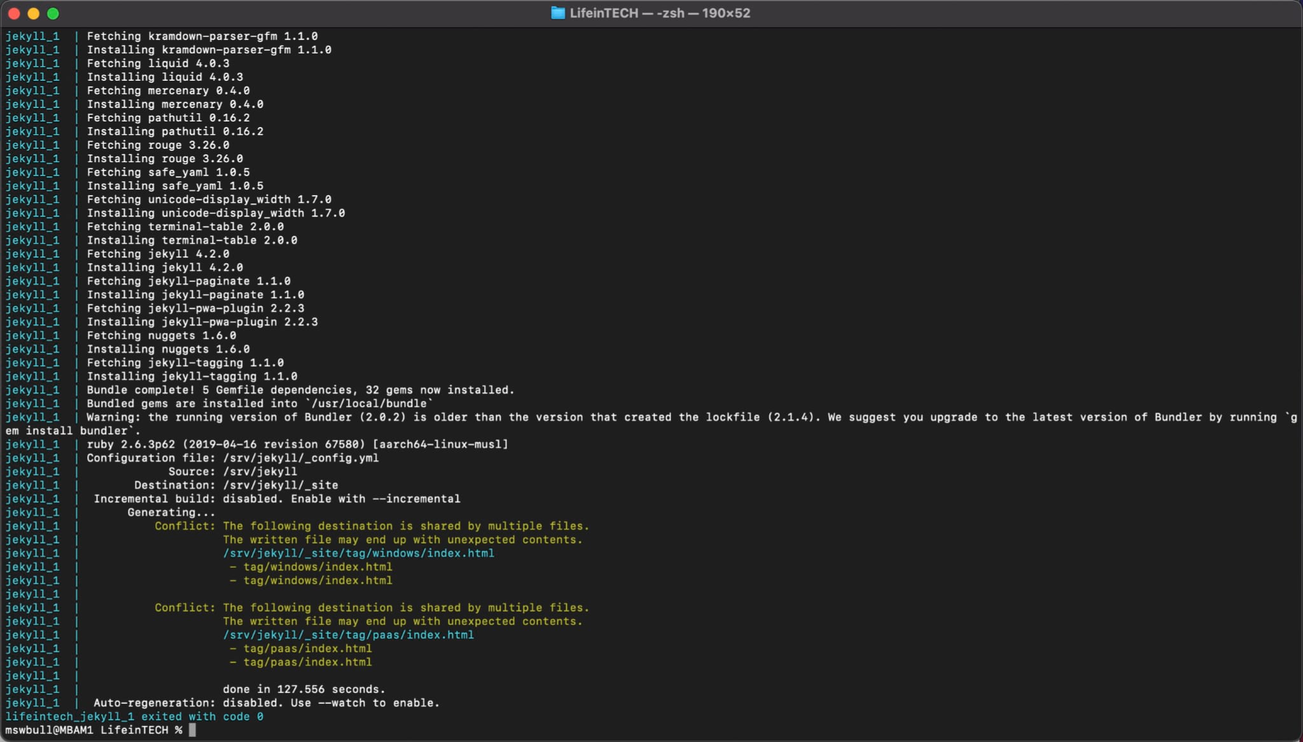Click line 'Installing jekyll-tagging 1.1.0'
This screenshot has width=1303, height=742.
(x=192, y=376)
